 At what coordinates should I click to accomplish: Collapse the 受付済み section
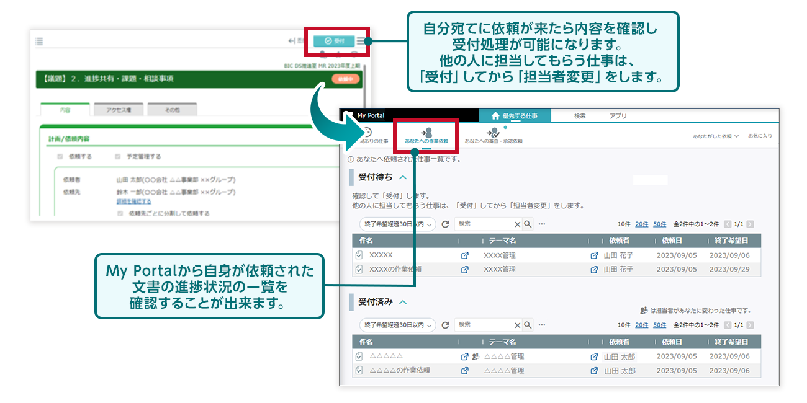click(403, 301)
